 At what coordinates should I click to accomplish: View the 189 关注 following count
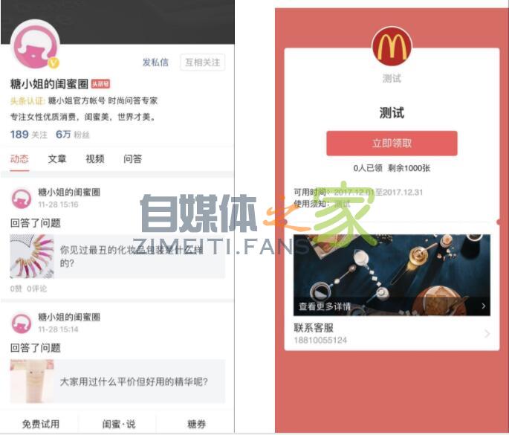28,135
